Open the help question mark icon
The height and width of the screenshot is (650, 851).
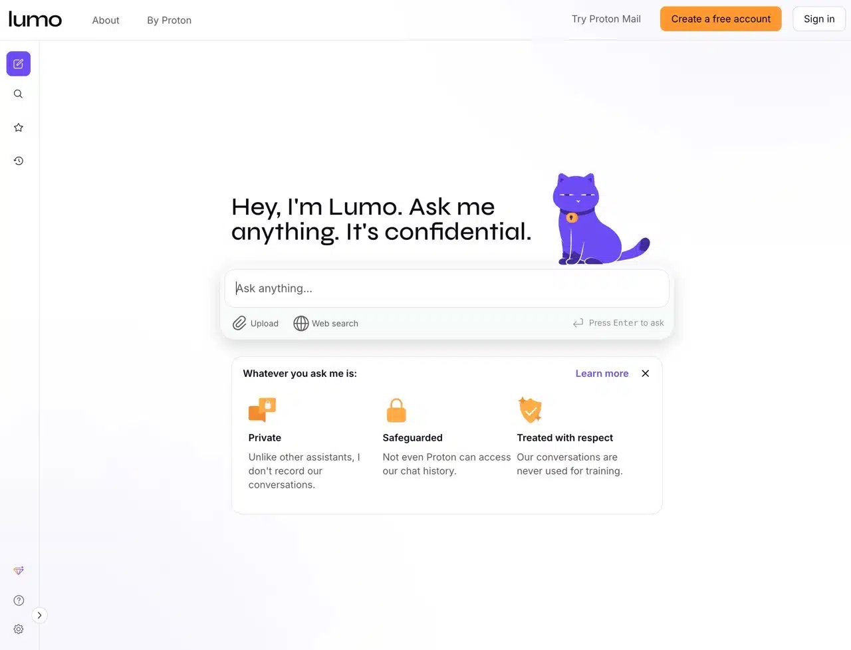(x=19, y=600)
